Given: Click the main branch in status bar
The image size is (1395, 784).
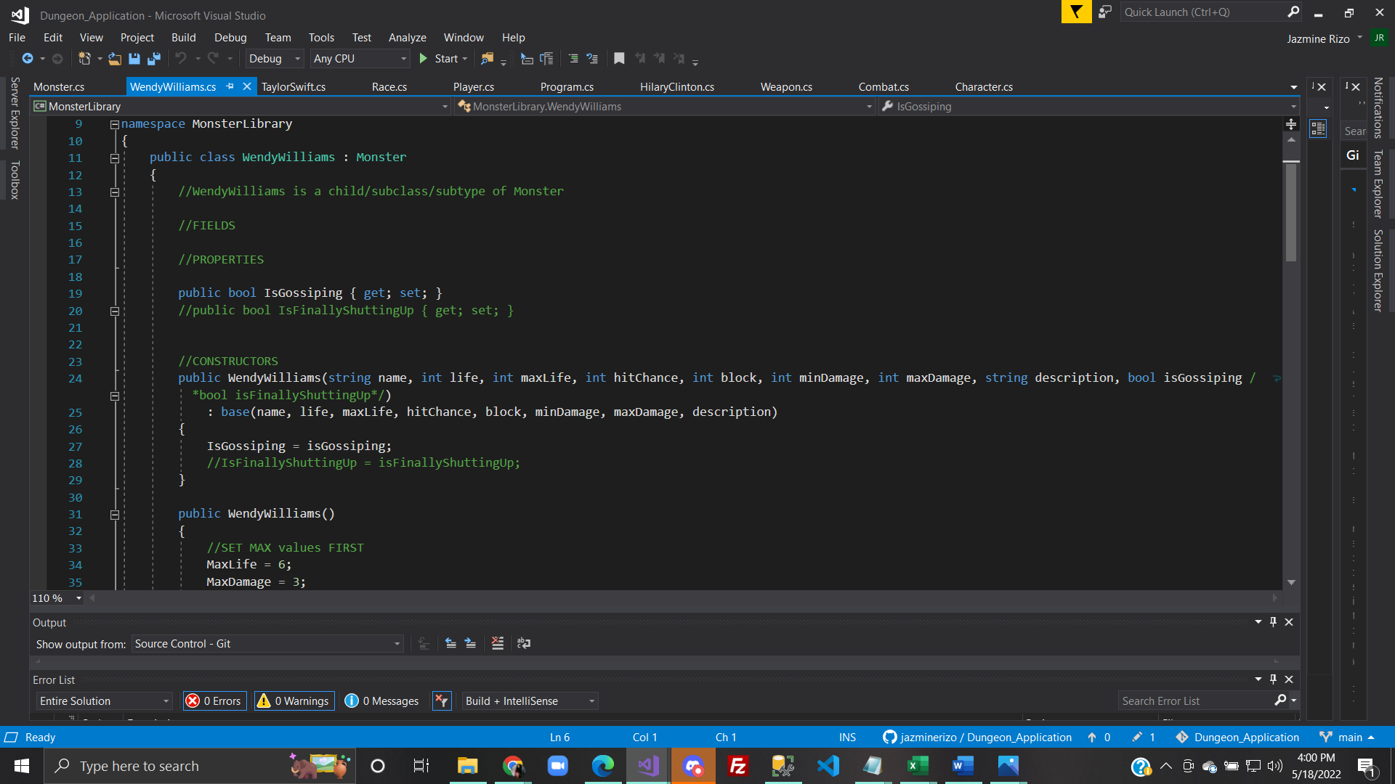Looking at the screenshot, I should tap(1349, 737).
